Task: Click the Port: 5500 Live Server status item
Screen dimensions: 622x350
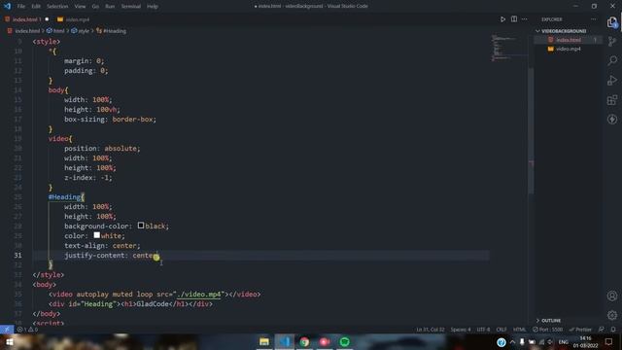Action: [x=547, y=330]
